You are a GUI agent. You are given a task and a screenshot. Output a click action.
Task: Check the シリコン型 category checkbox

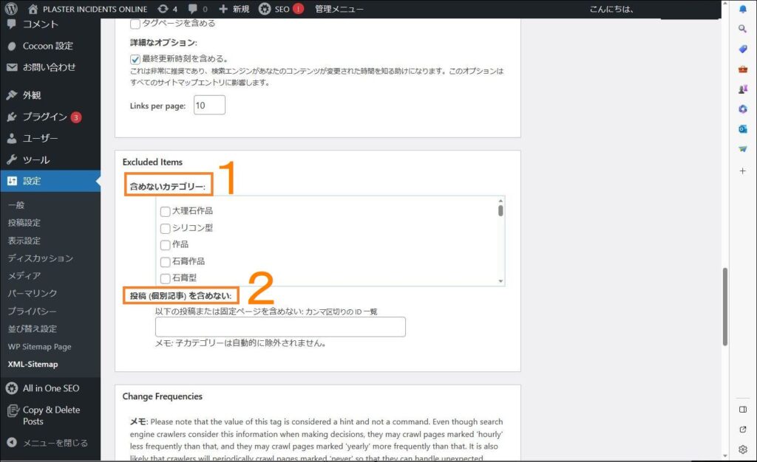[165, 228]
